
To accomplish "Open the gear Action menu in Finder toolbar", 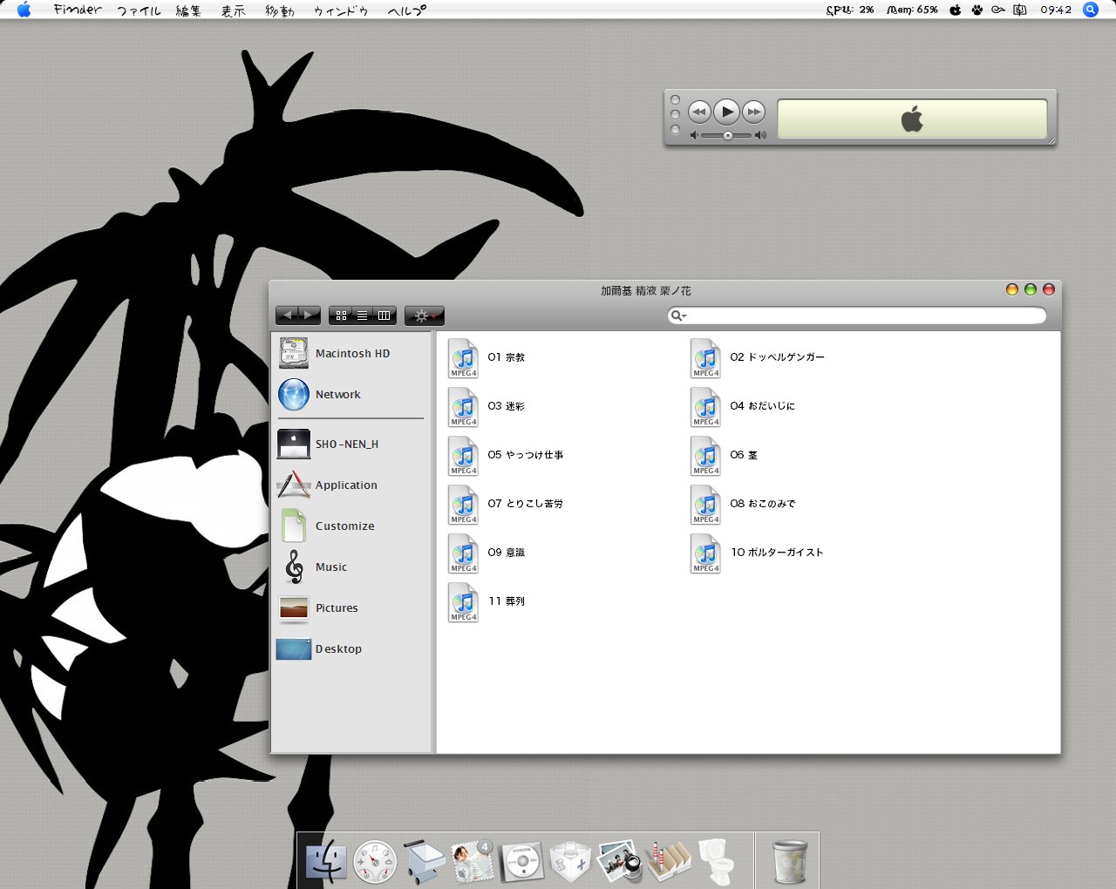I will pos(425,316).
